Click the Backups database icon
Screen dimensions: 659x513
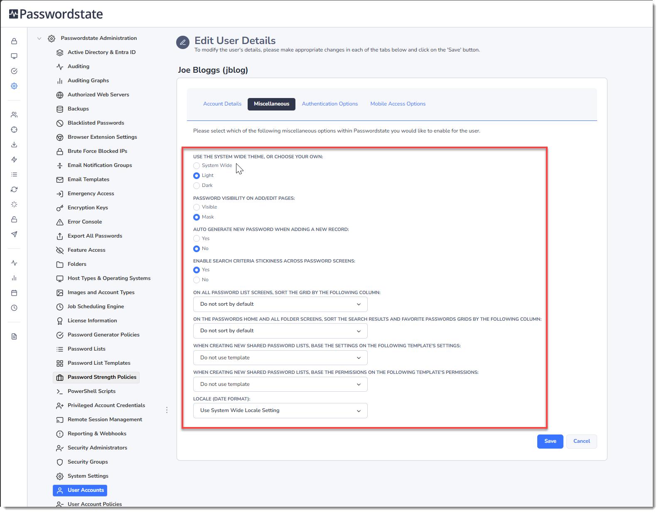click(60, 109)
